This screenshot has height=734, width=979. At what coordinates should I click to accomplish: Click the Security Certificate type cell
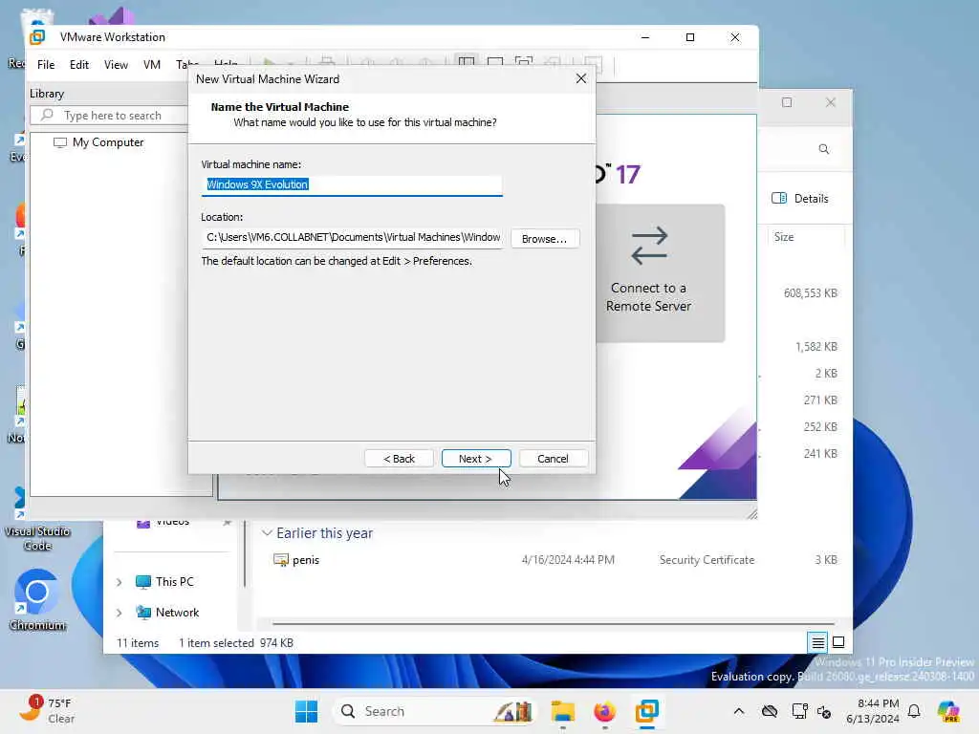[x=707, y=560]
